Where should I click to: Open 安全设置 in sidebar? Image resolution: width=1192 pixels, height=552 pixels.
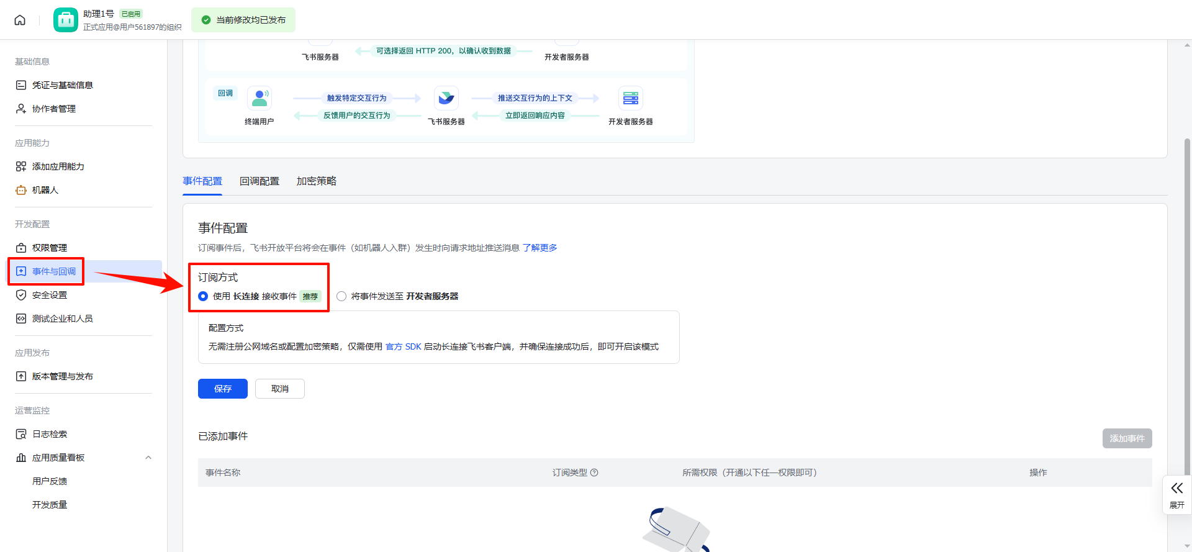coord(49,295)
